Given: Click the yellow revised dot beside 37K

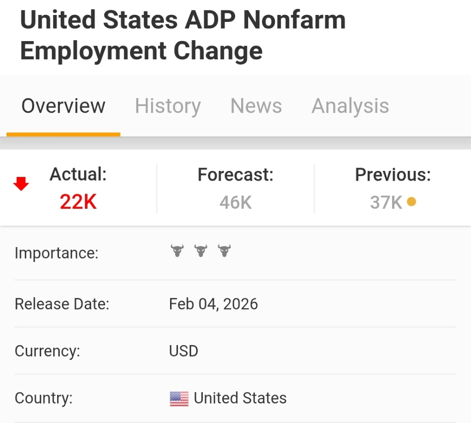Looking at the screenshot, I should 411,202.
